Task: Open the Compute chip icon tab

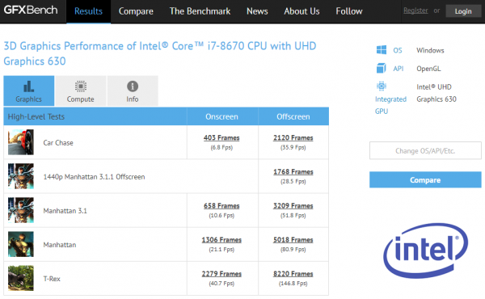Action: click(x=80, y=91)
